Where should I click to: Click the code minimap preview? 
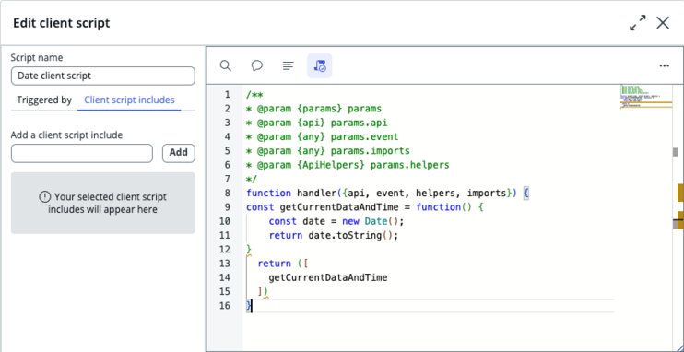click(645, 97)
